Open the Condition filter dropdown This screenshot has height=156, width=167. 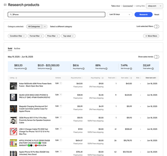click(17, 36)
